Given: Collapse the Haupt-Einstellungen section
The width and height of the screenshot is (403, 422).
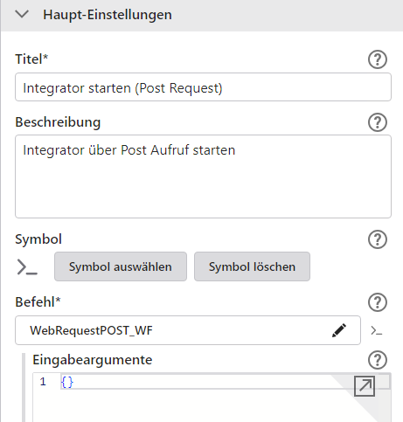Looking at the screenshot, I should click(x=22, y=14).
